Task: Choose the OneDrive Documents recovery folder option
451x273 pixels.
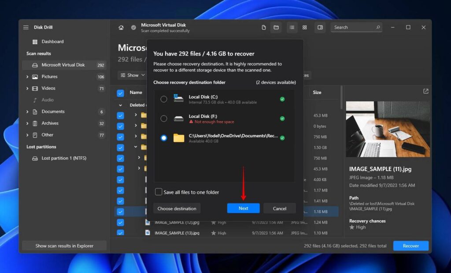Action: tap(163, 137)
